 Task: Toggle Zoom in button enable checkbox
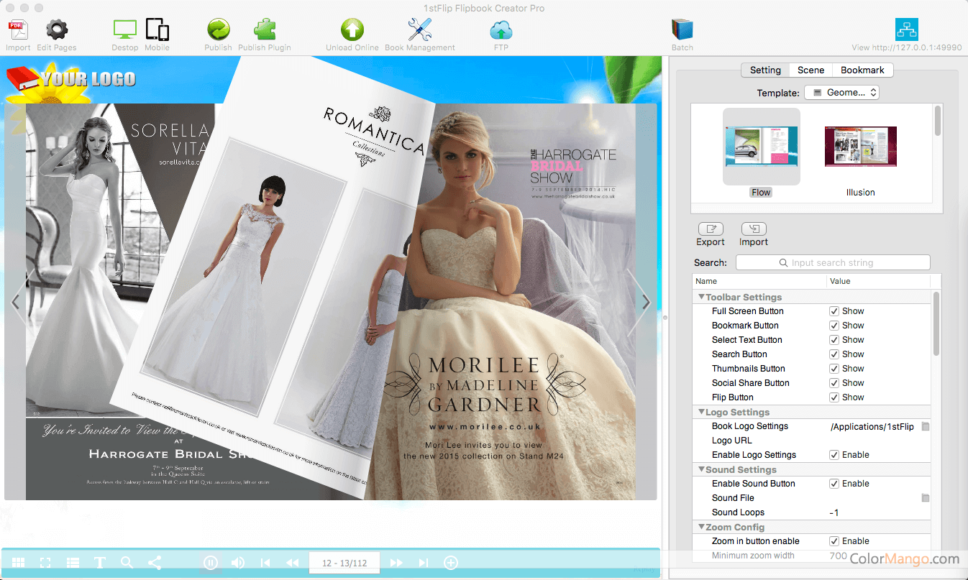pyautogui.click(x=834, y=541)
